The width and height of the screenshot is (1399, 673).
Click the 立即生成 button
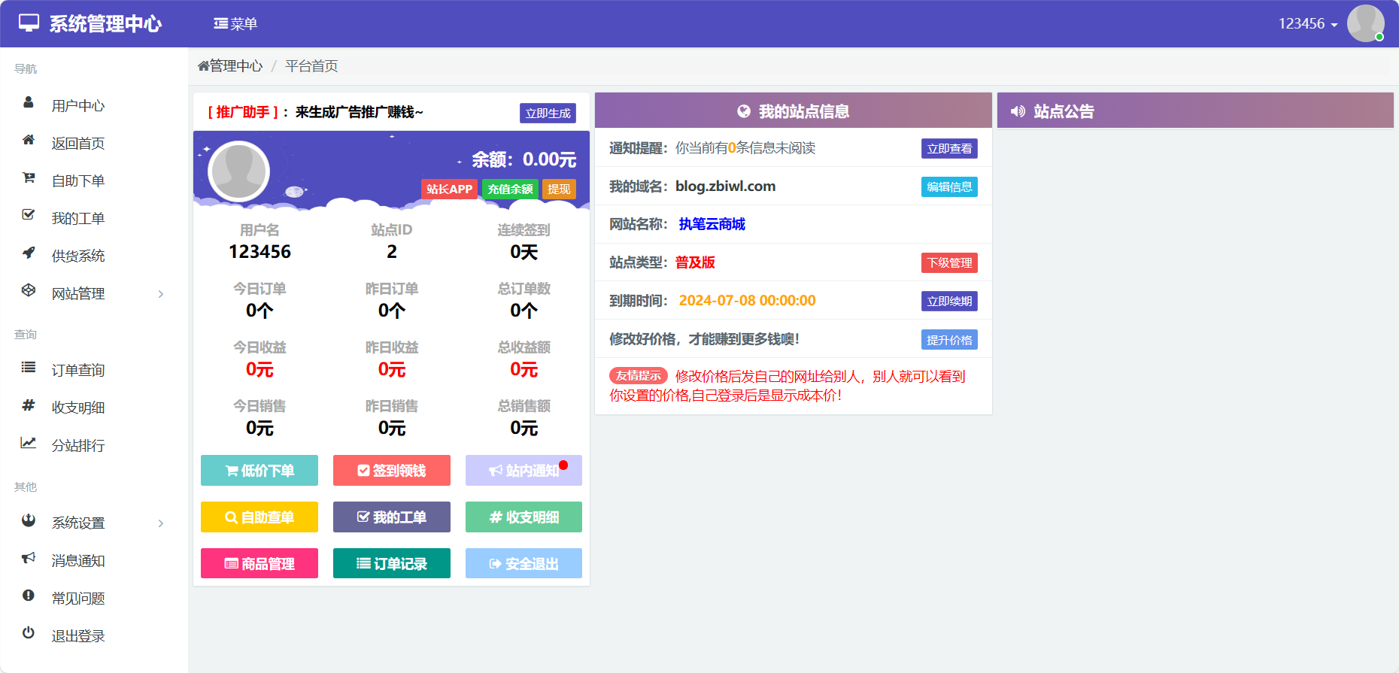pos(548,113)
